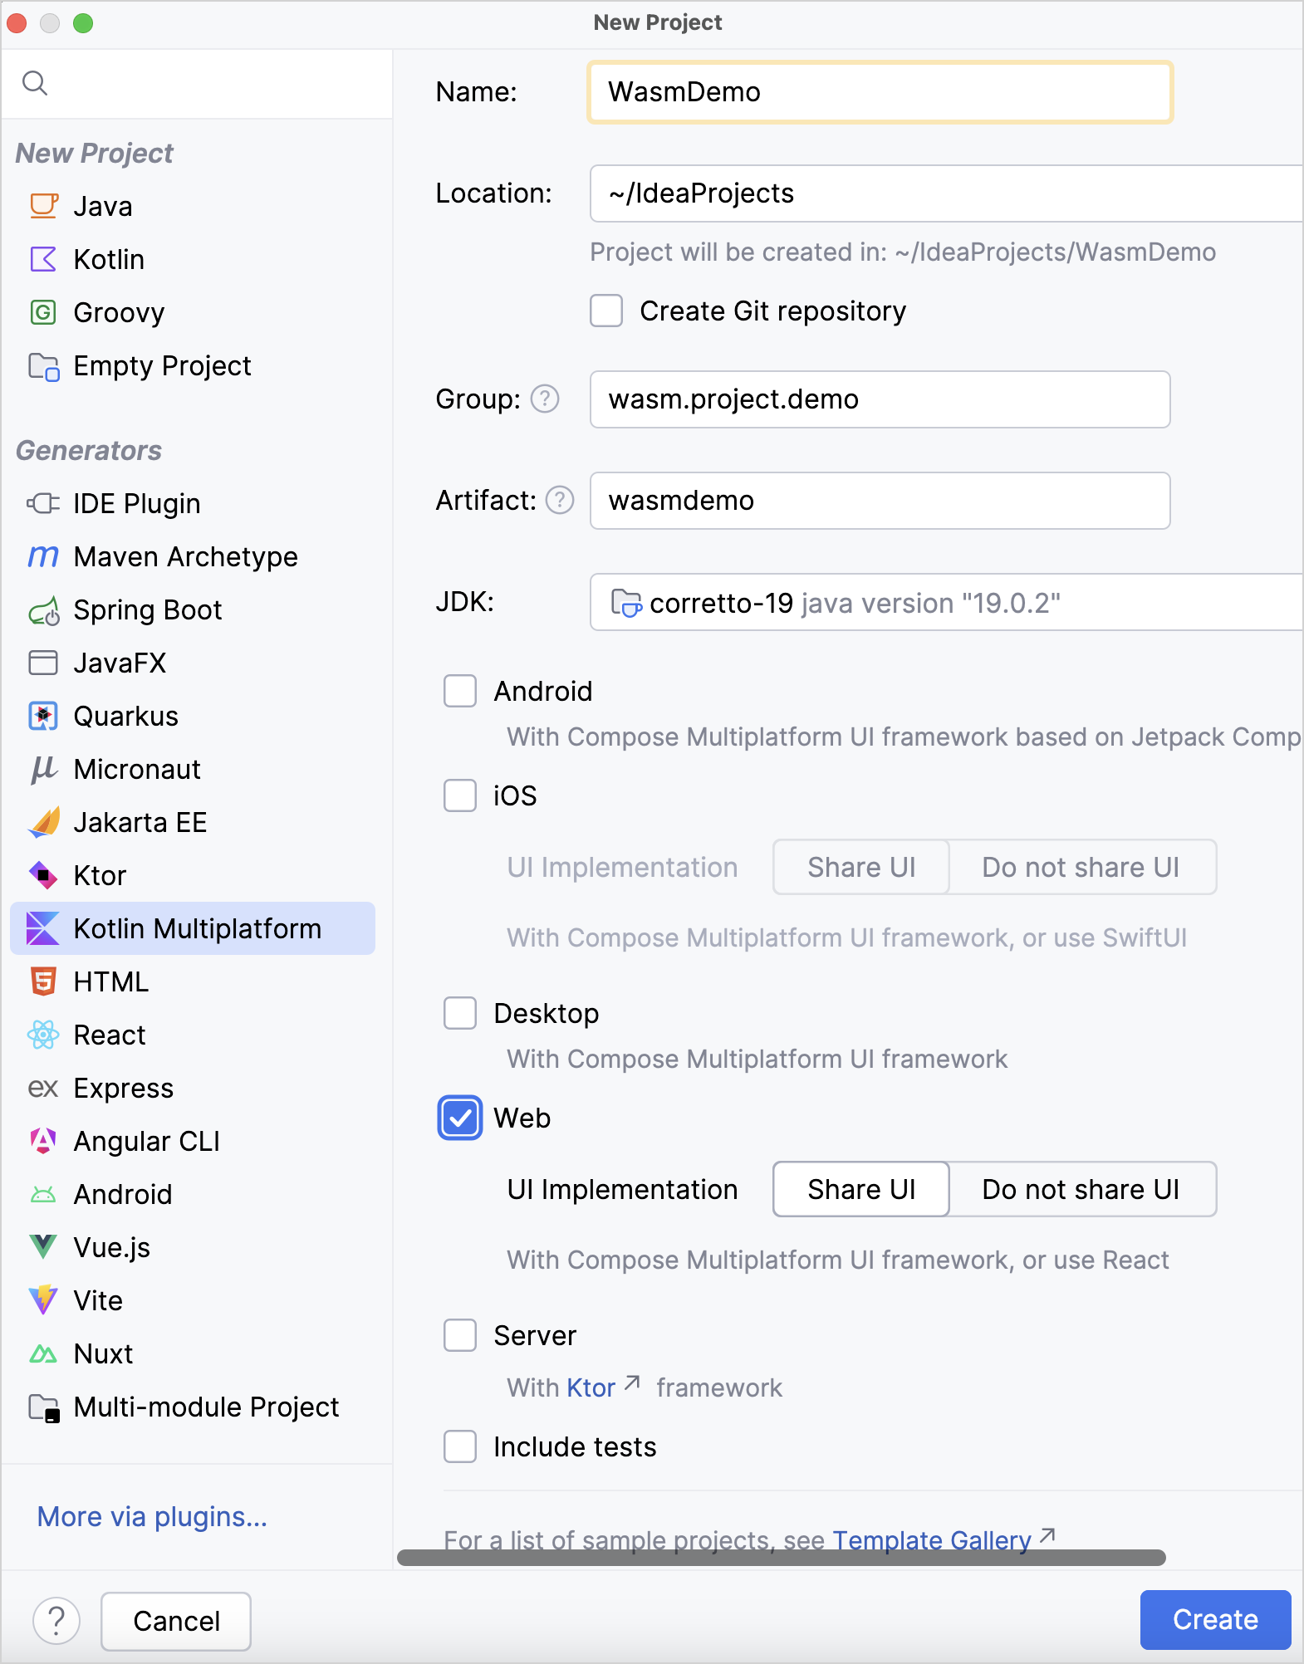
Task: Click the Ktor generator icon
Action: point(43,876)
